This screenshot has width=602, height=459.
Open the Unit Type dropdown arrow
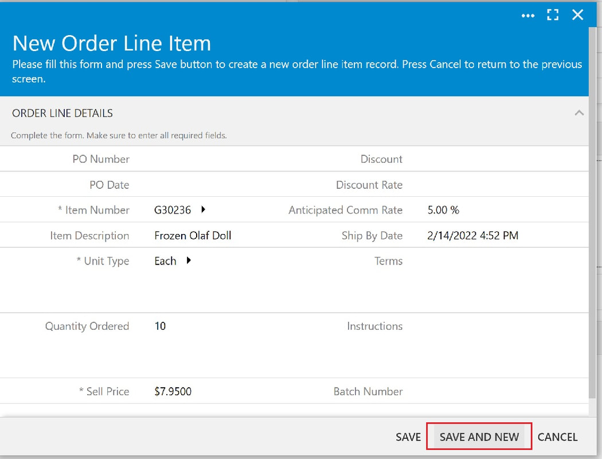click(189, 260)
